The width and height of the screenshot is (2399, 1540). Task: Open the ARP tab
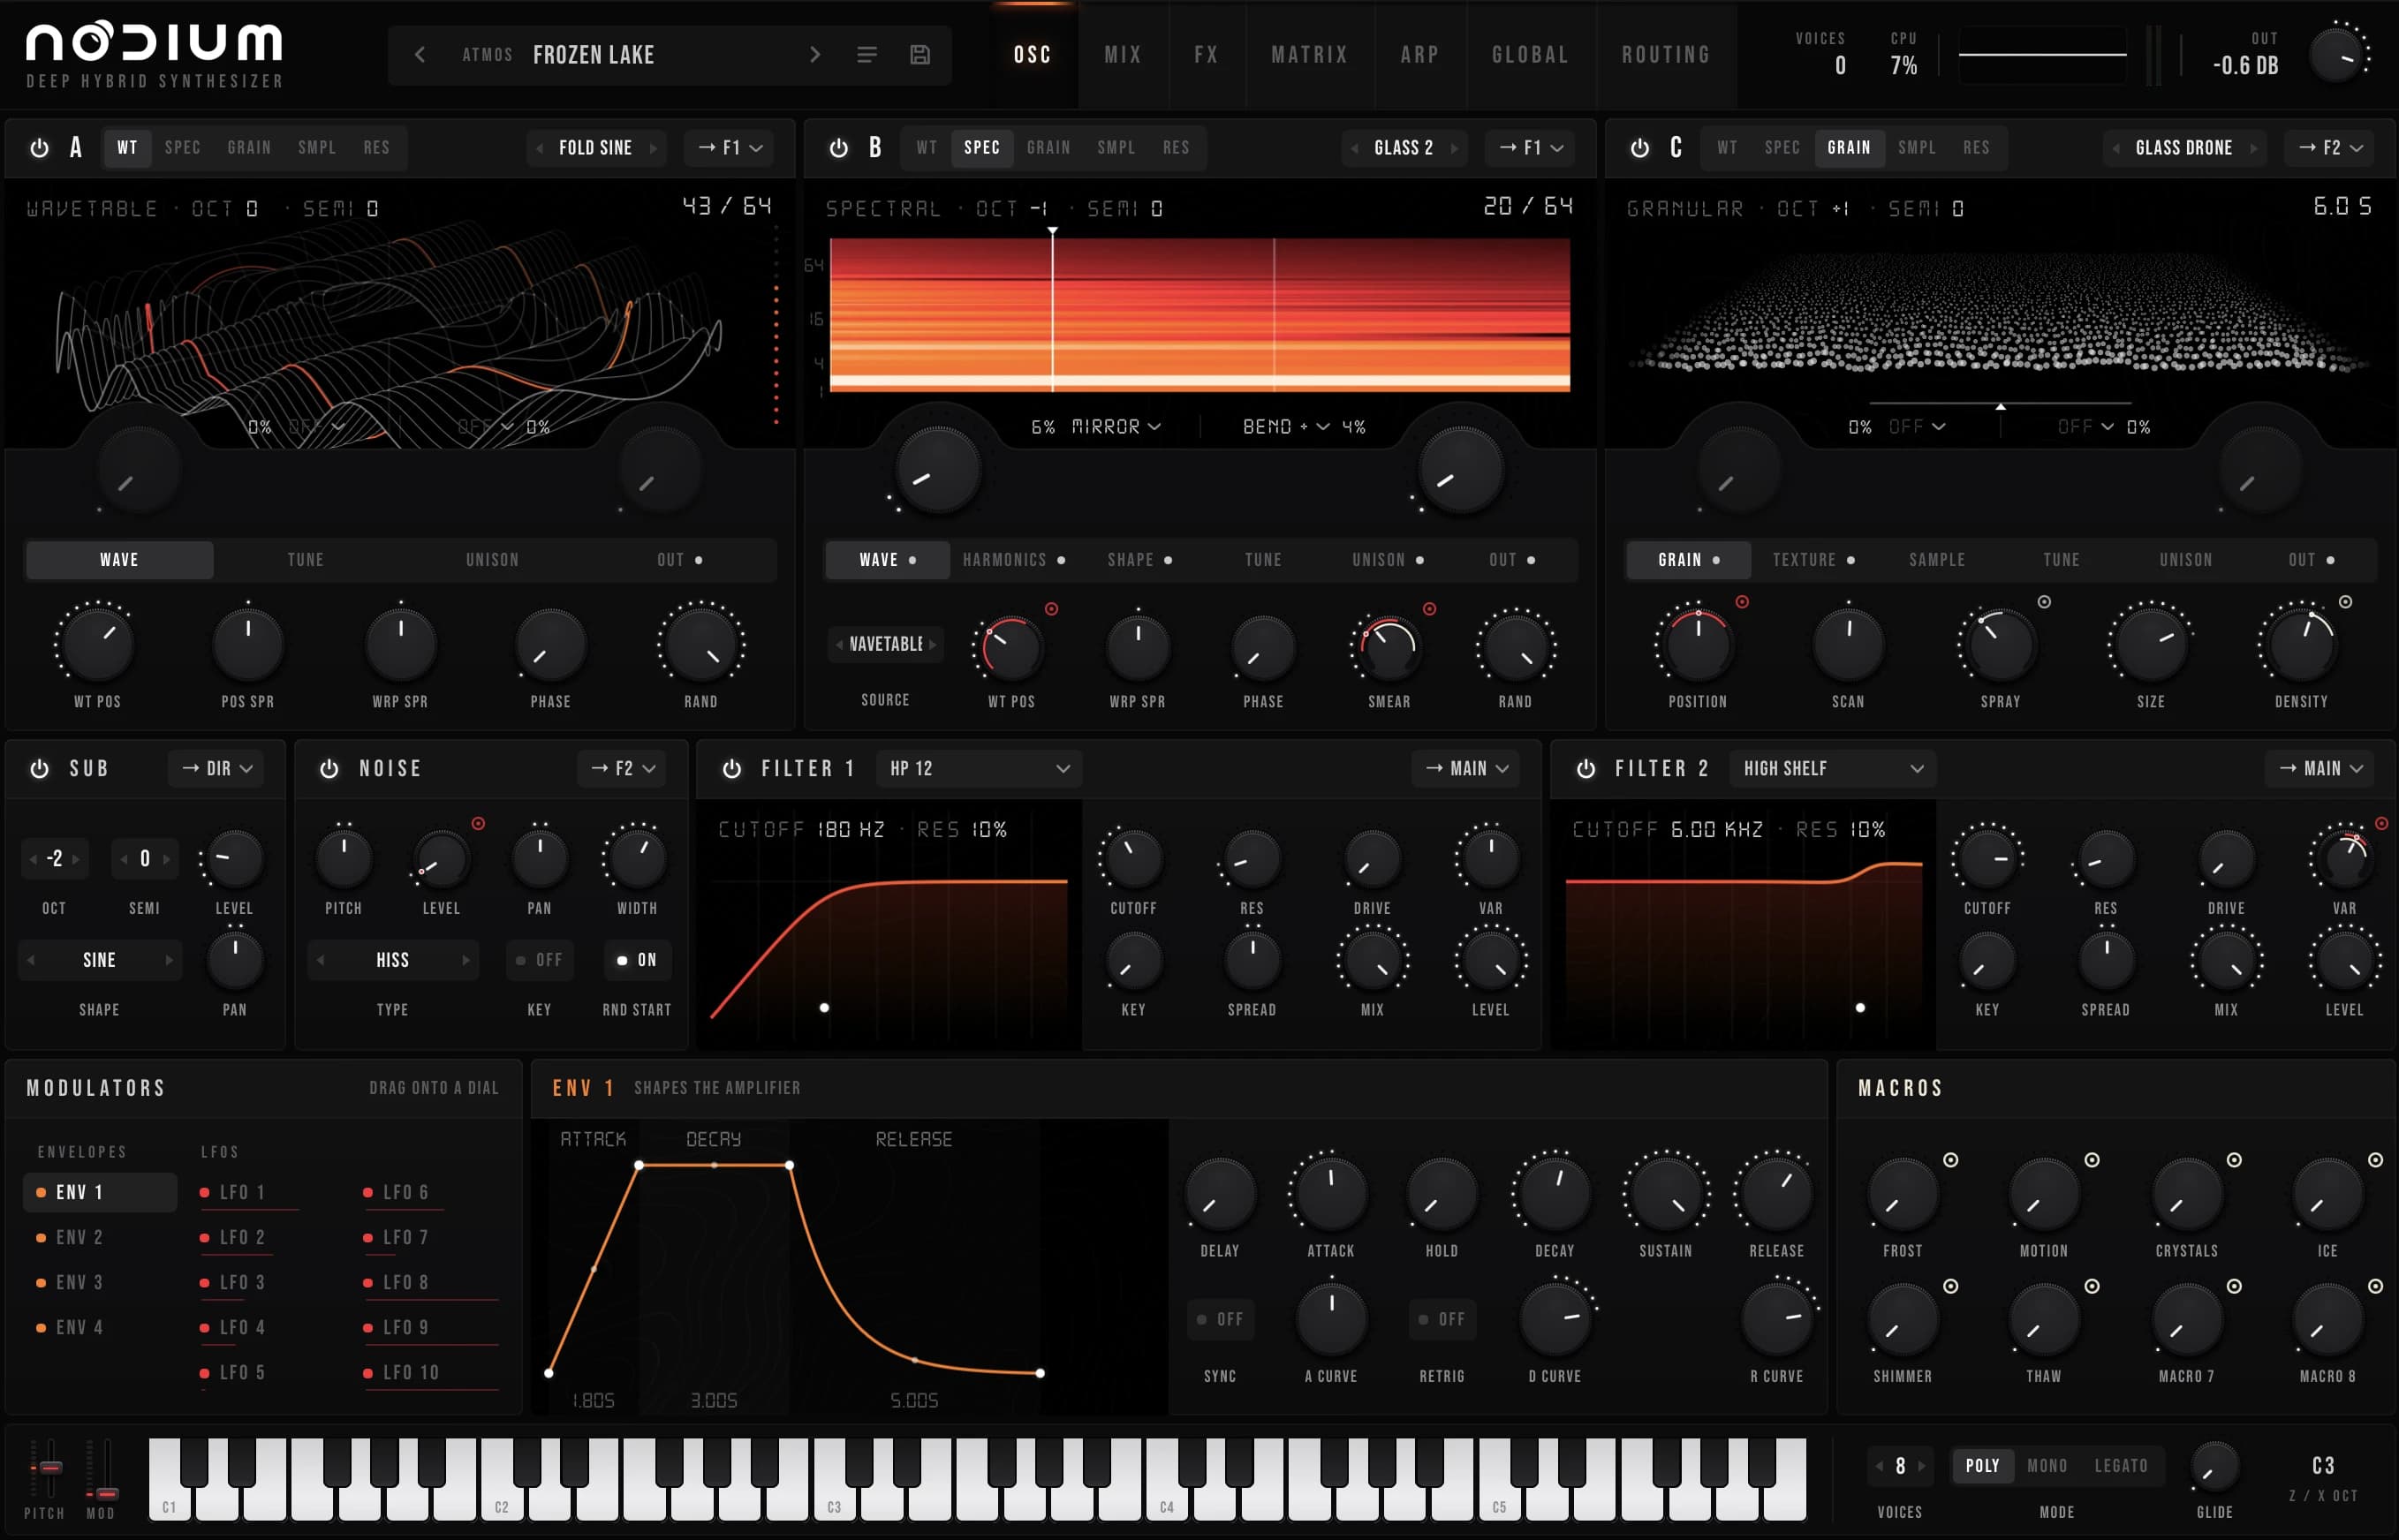[1420, 55]
